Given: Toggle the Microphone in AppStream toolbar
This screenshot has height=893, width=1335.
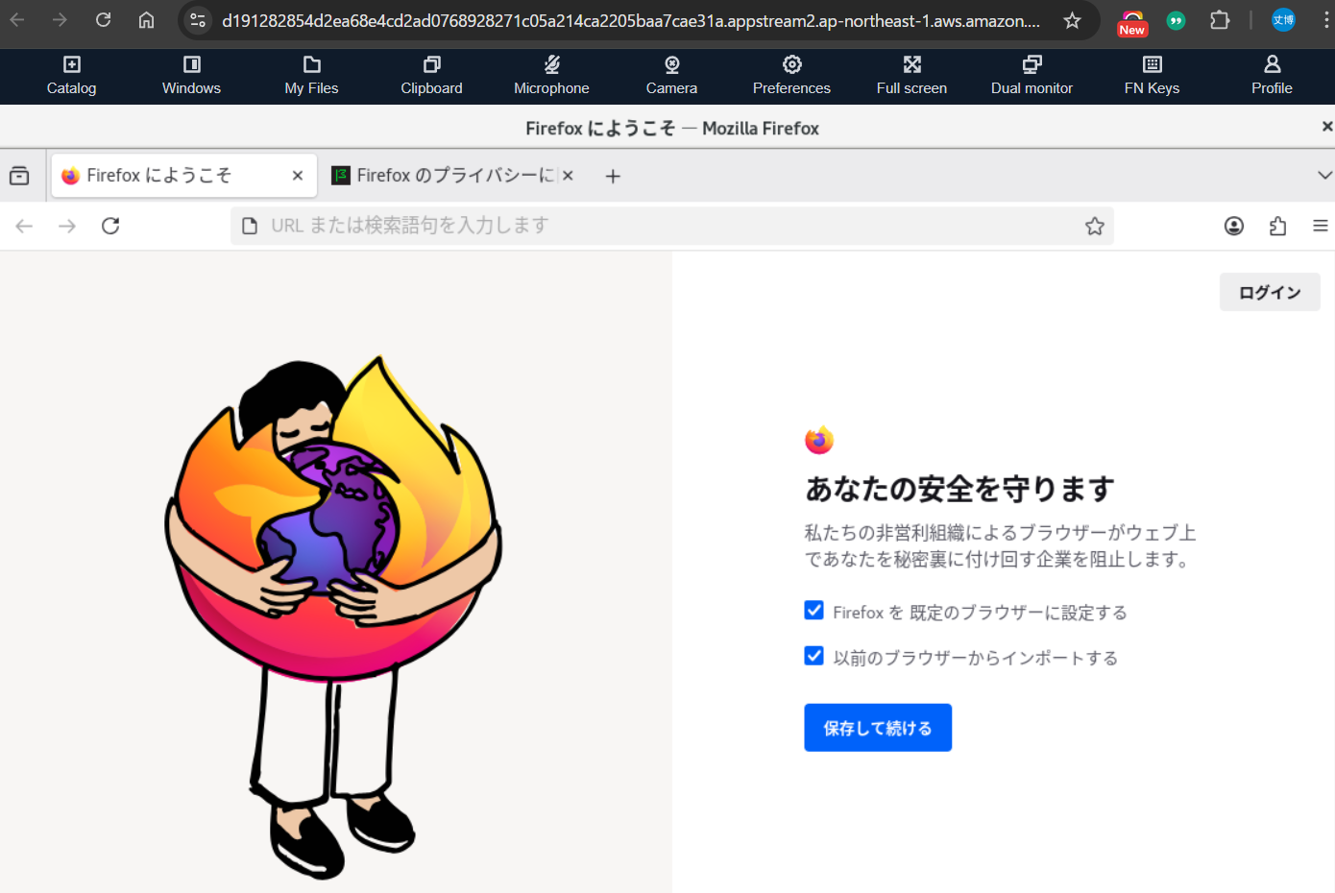Looking at the screenshot, I should [x=551, y=76].
